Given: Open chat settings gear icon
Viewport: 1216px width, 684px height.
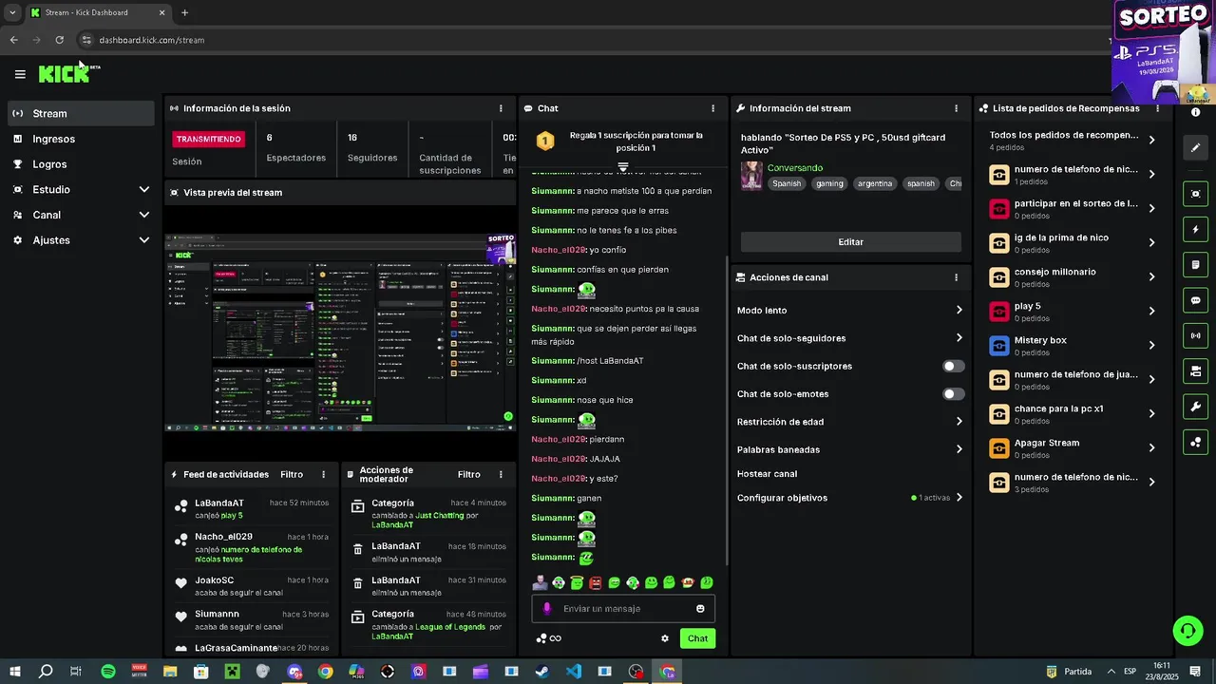Looking at the screenshot, I should [665, 638].
